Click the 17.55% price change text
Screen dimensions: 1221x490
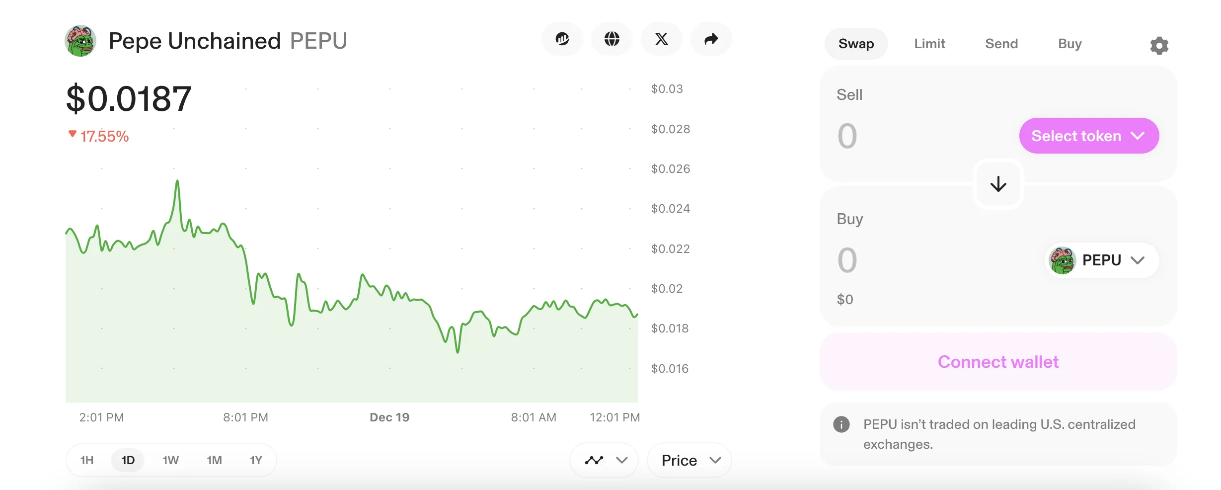(x=104, y=136)
